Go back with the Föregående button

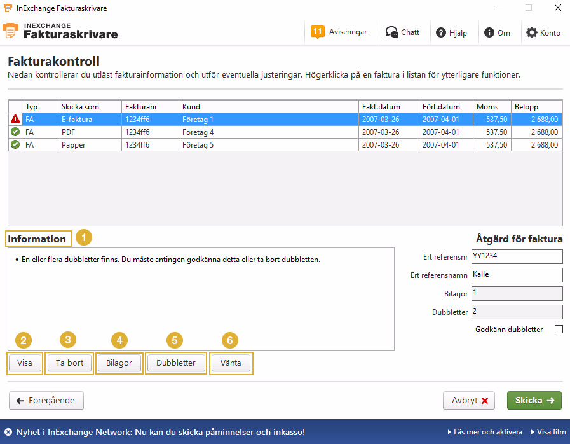[x=46, y=400]
